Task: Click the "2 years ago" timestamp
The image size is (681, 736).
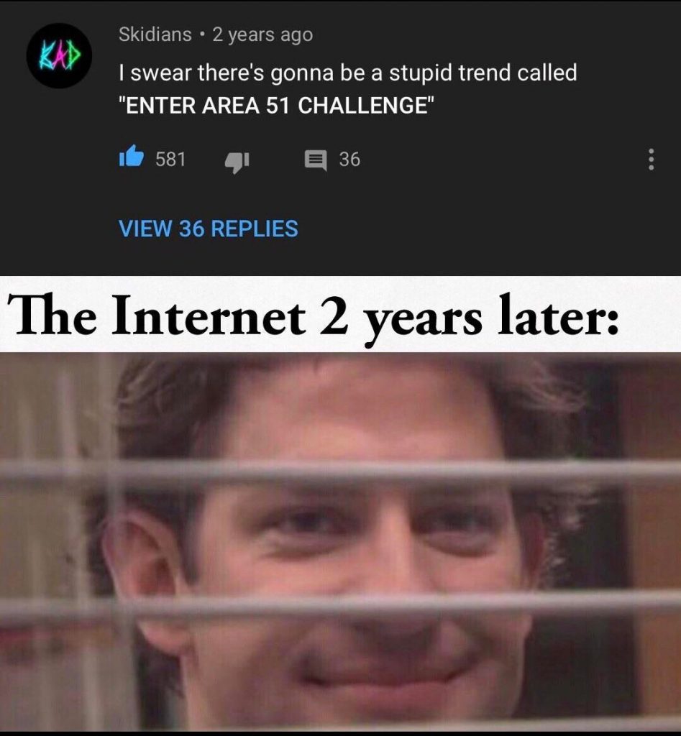Action: click(262, 35)
